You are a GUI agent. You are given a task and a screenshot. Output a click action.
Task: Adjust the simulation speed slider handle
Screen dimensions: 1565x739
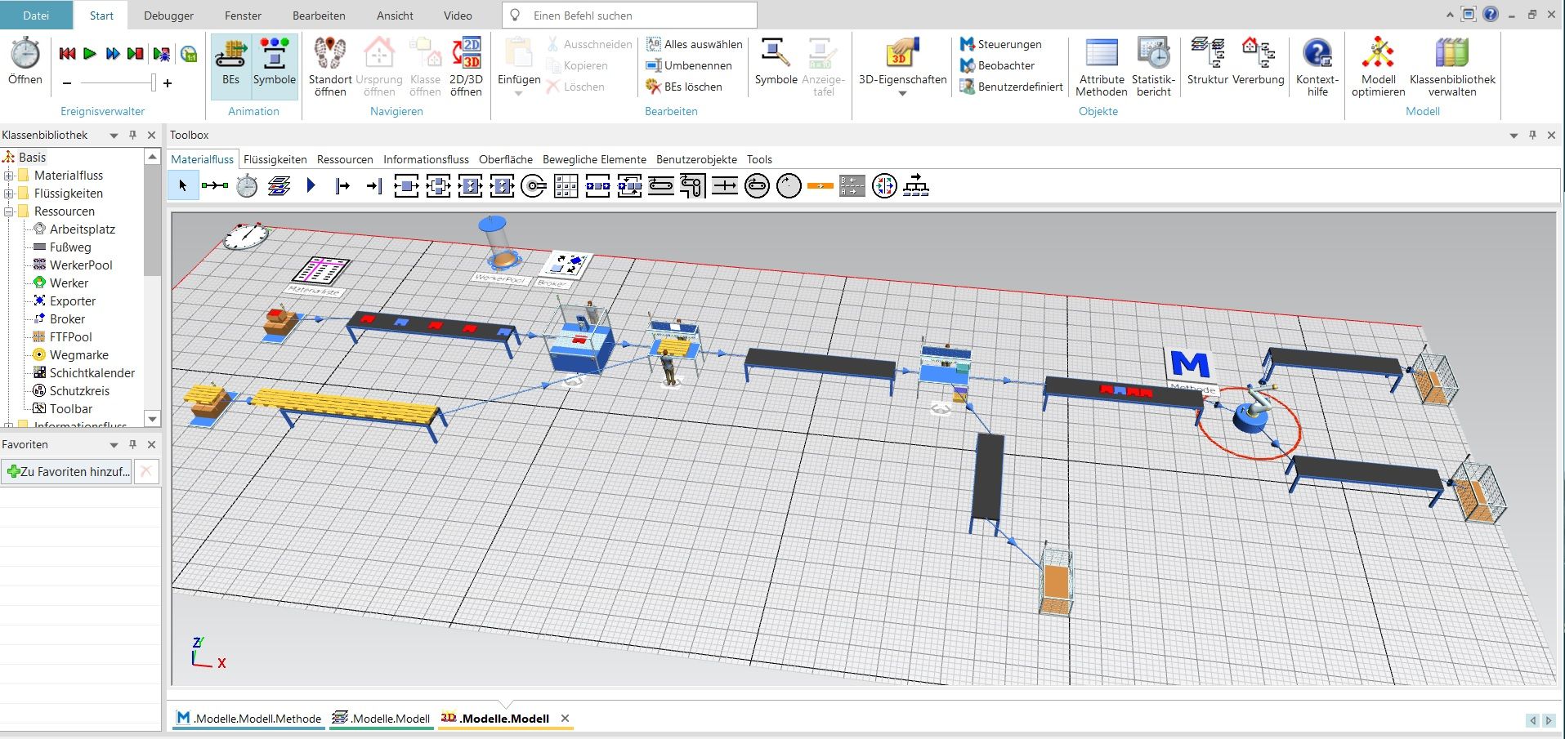[153, 82]
